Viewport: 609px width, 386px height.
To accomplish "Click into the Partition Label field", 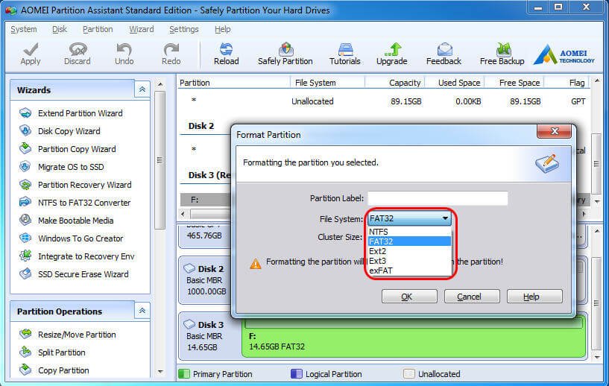I will click(438, 198).
